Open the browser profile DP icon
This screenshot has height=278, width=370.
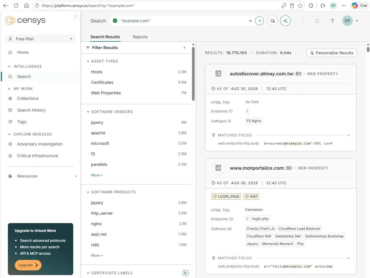pos(333,6)
